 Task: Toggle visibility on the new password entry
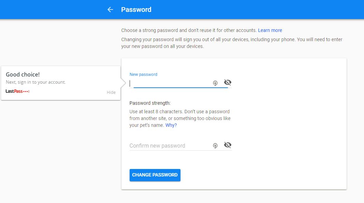[228, 82]
